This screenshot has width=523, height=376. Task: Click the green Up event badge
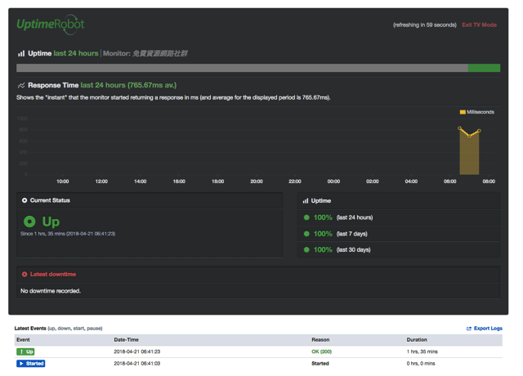(25, 351)
